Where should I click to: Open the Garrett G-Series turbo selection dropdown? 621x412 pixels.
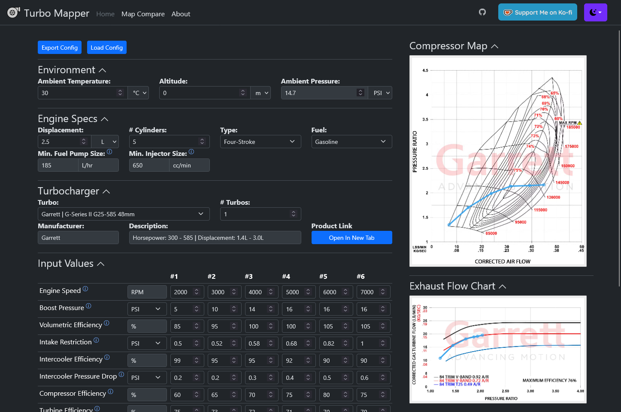124,214
